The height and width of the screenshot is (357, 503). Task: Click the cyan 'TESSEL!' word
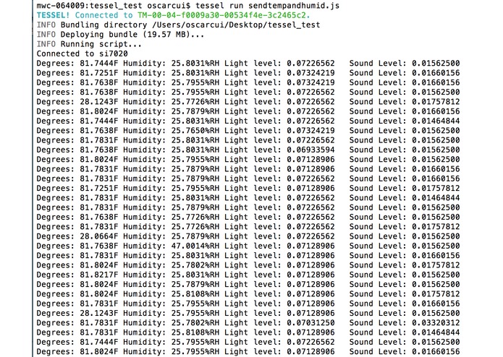point(54,15)
